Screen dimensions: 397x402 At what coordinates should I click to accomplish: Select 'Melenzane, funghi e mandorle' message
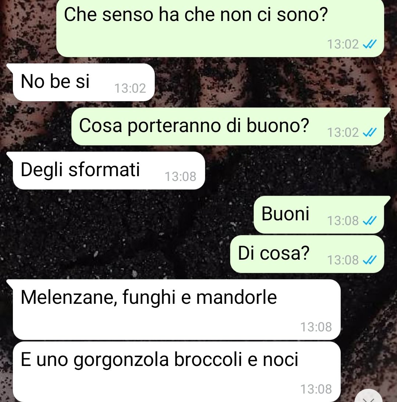[176, 309]
